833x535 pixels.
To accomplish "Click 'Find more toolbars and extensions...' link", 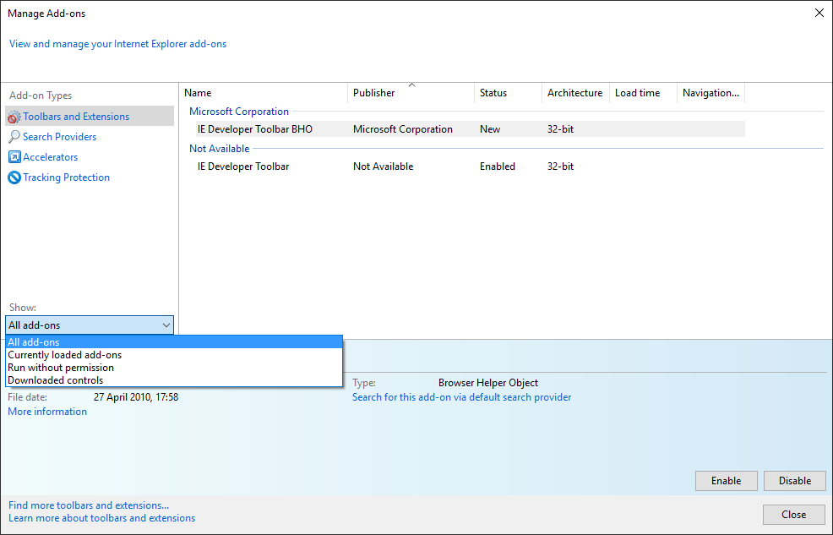I will click(x=89, y=505).
